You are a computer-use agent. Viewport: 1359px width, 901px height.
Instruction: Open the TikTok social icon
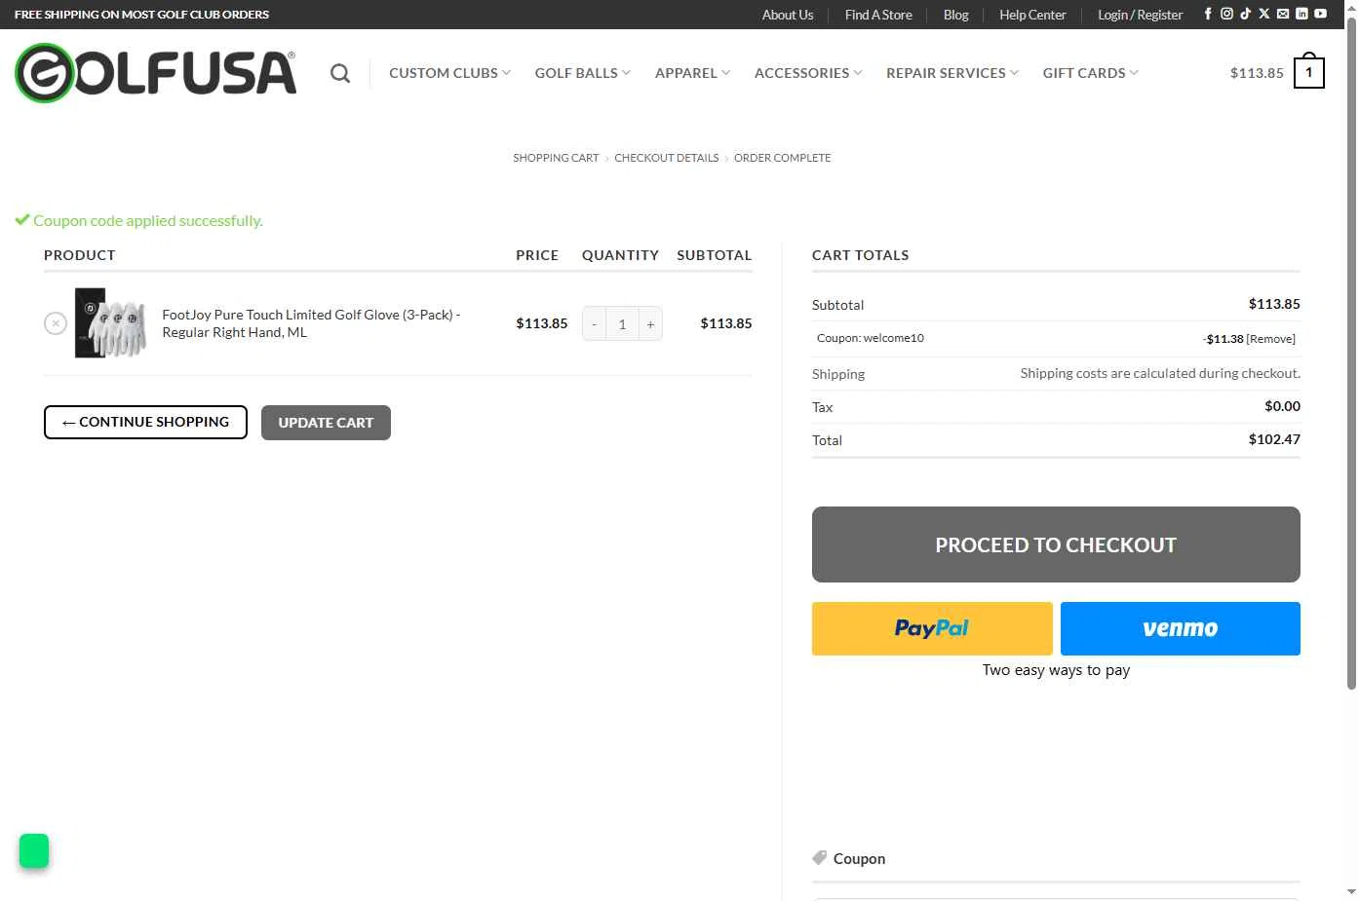pos(1245,14)
